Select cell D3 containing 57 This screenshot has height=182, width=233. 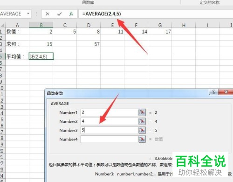click(89, 44)
